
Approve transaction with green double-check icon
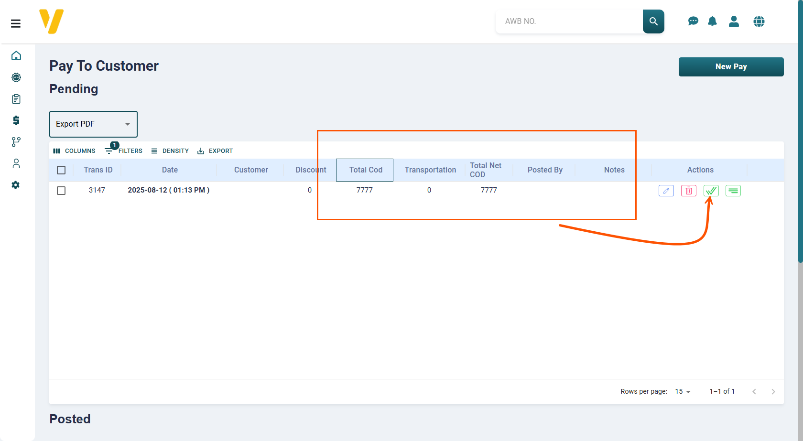pyautogui.click(x=711, y=191)
